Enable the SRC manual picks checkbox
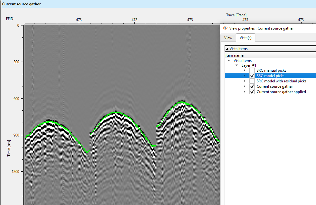 252,70
